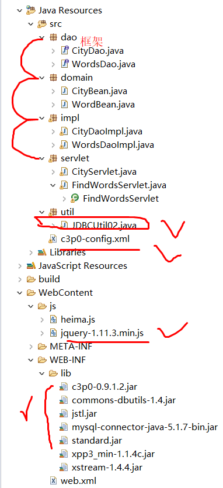Expand the build folder
Viewport: 223px width, 488px height.
(20, 279)
